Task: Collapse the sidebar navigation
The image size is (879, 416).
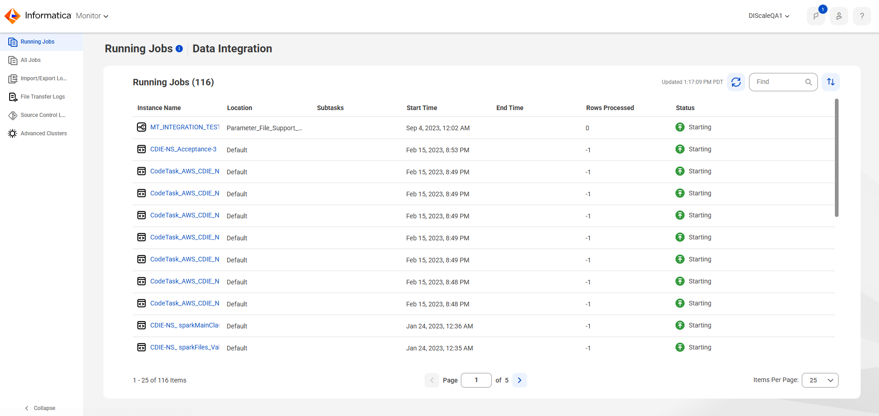Action: pyautogui.click(x=40, y=408)
